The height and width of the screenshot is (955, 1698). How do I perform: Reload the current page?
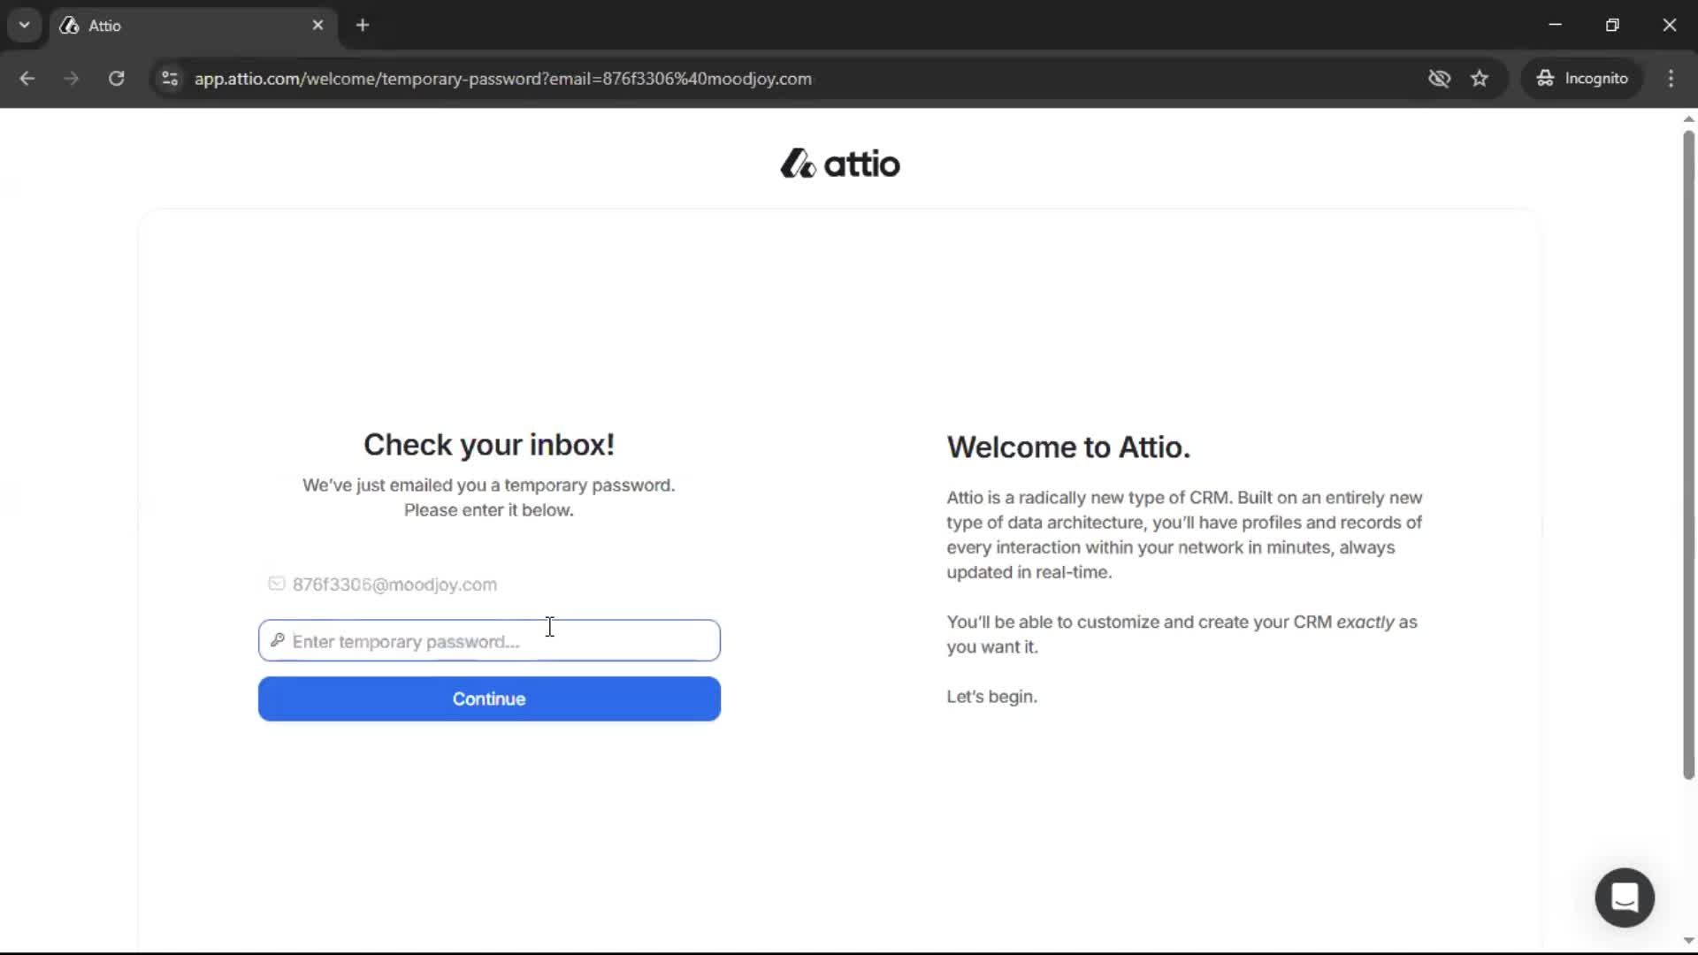click(x=116, y=78)
